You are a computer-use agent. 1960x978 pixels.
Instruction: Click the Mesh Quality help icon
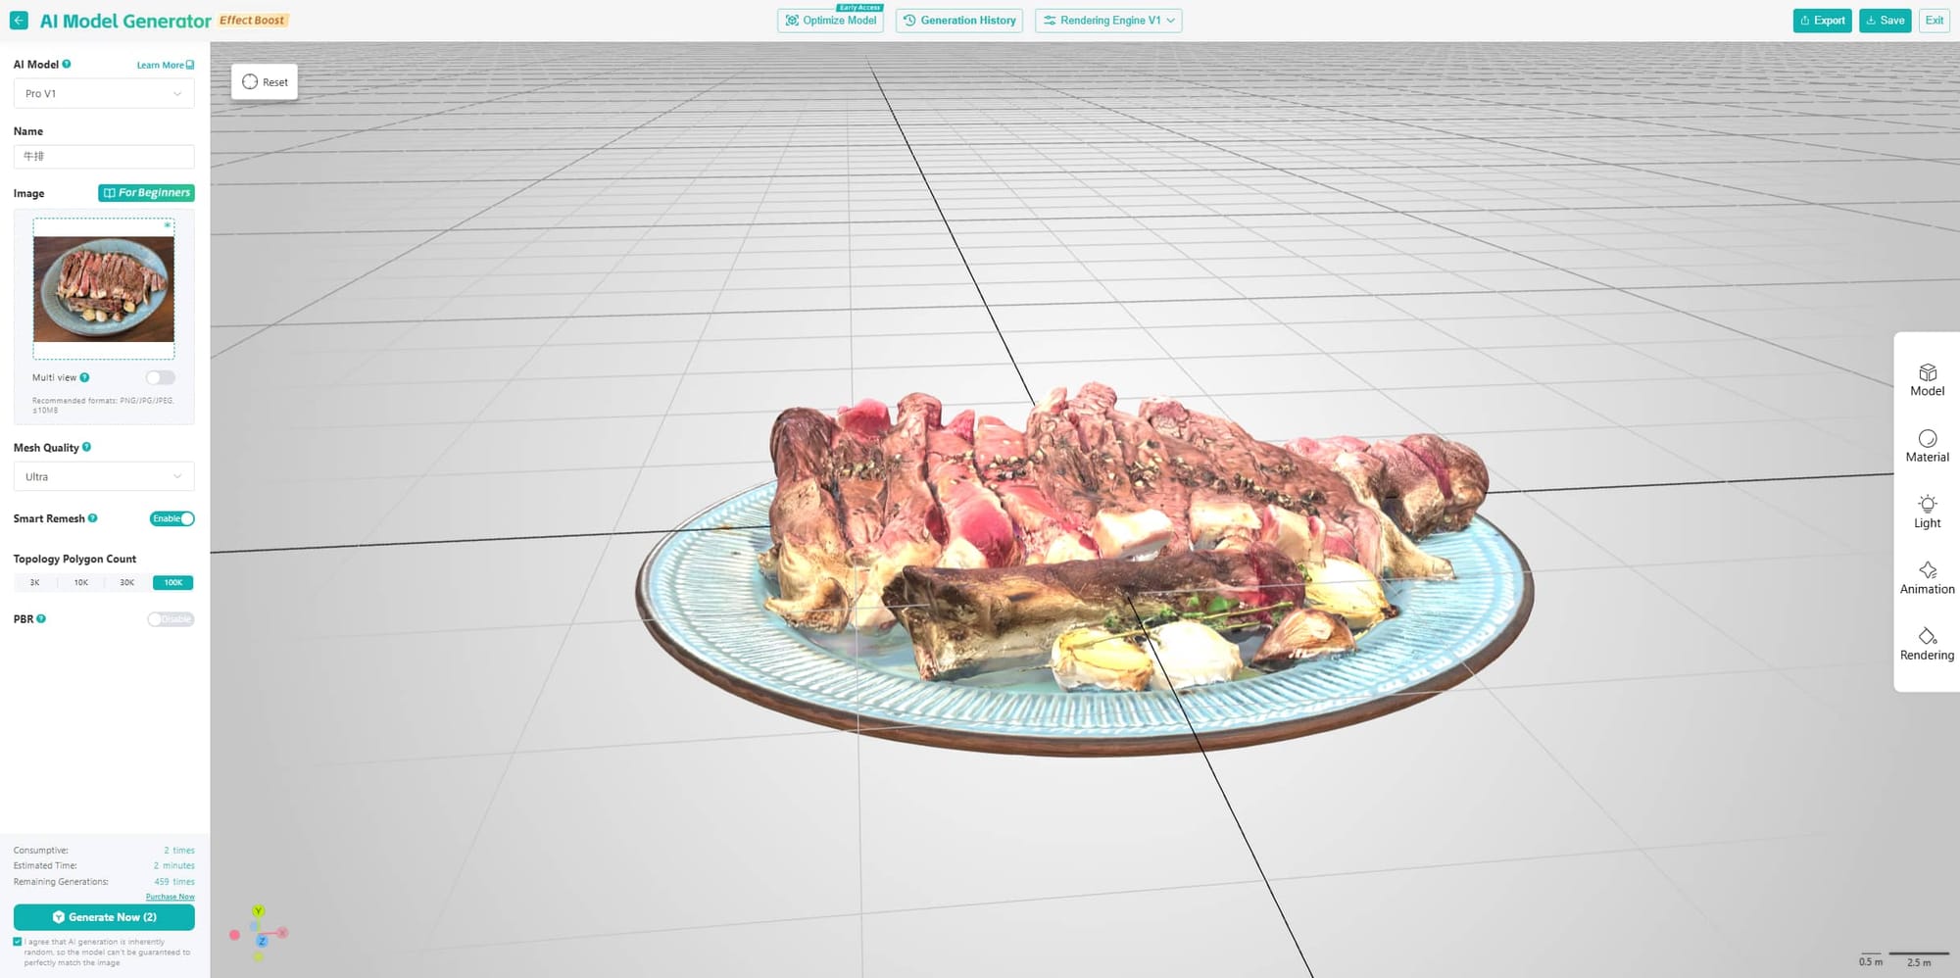pos(86,447)
